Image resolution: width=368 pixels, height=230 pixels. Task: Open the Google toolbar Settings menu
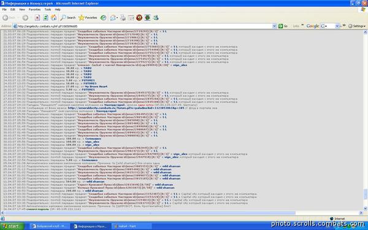point(357,26)
